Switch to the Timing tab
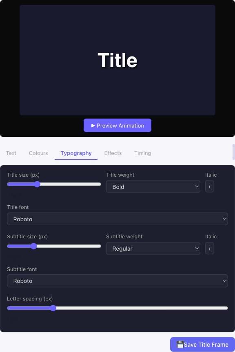The image size is (235, 352). click(x=142, y=153)
